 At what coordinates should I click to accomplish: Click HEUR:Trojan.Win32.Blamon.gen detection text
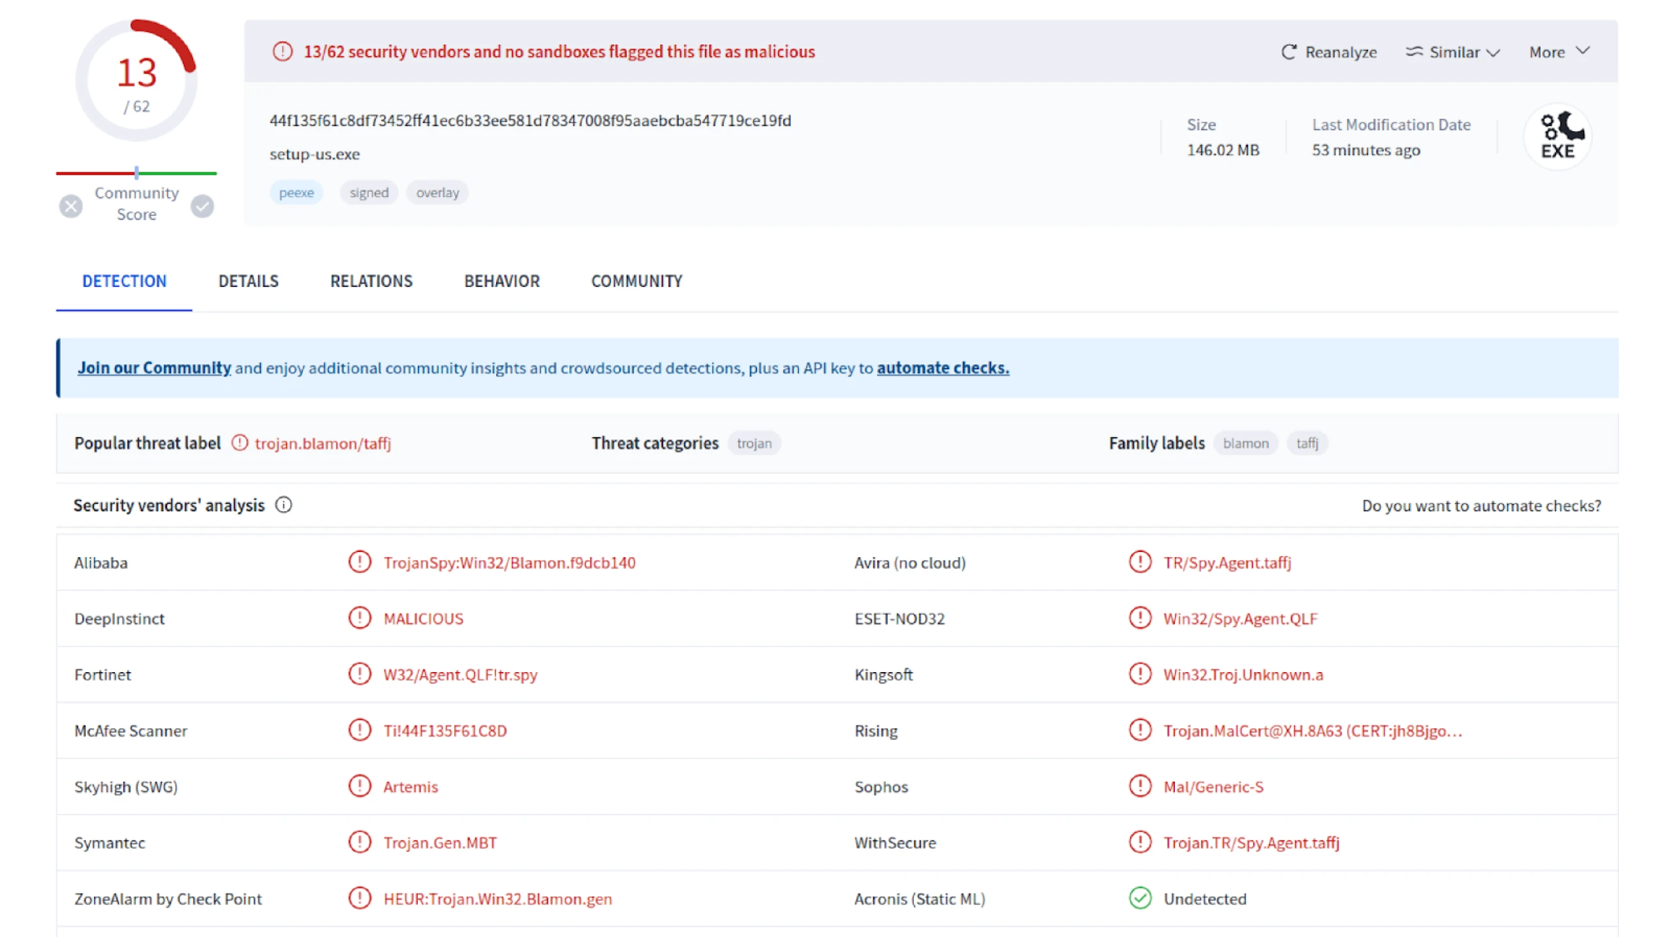click(x=497, y=899)
